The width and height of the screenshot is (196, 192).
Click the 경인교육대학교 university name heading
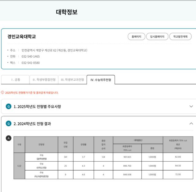pos(22,36)
